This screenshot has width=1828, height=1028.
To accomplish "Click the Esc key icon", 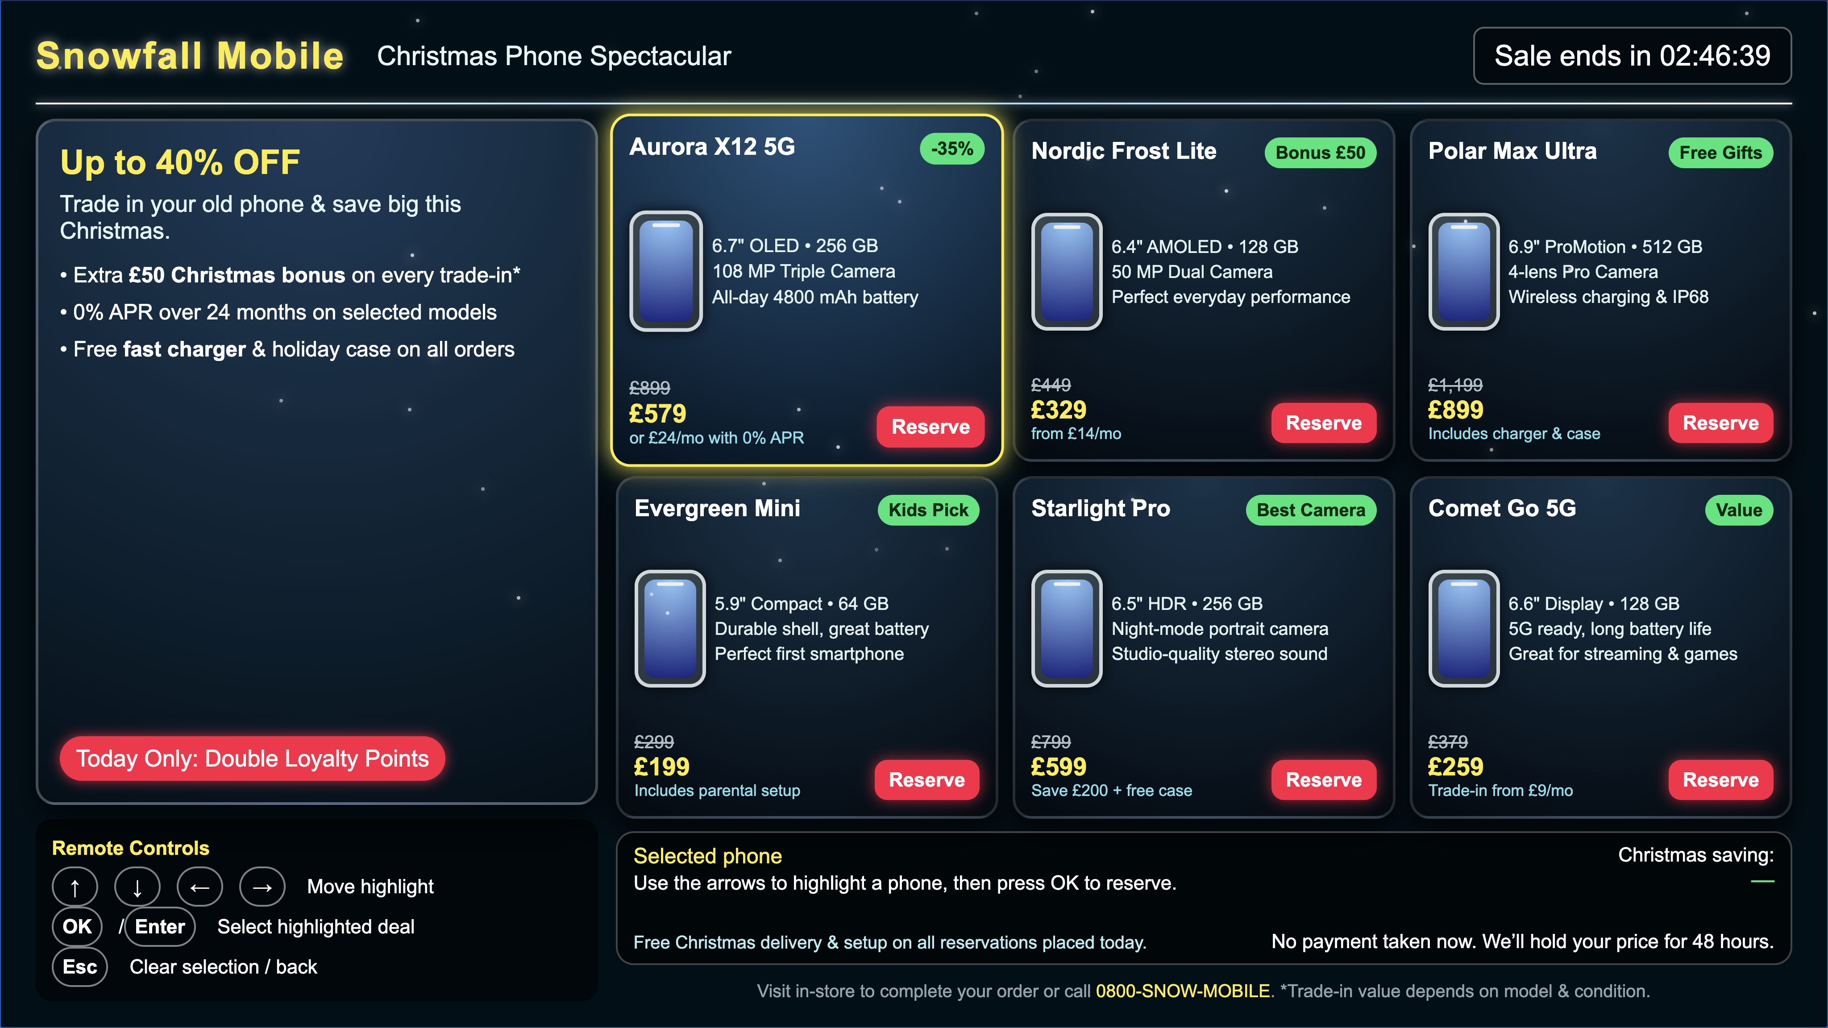I will tap(79, 967).
